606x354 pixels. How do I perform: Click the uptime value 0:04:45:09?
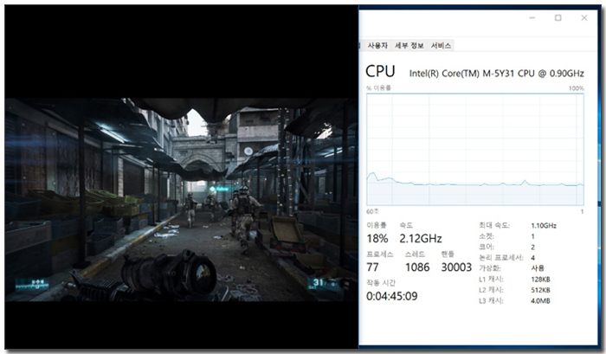pos(392,296)
